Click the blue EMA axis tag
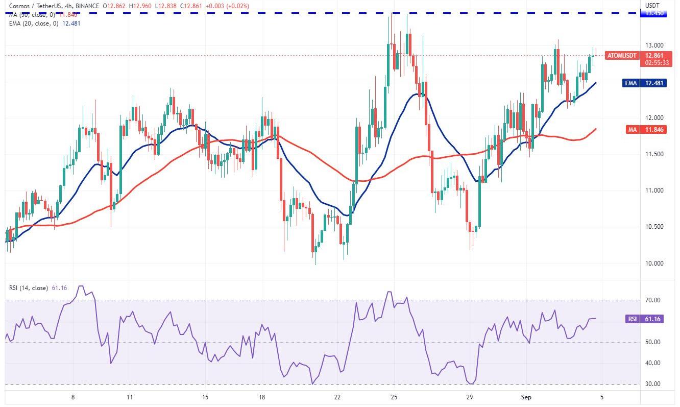 631,83
